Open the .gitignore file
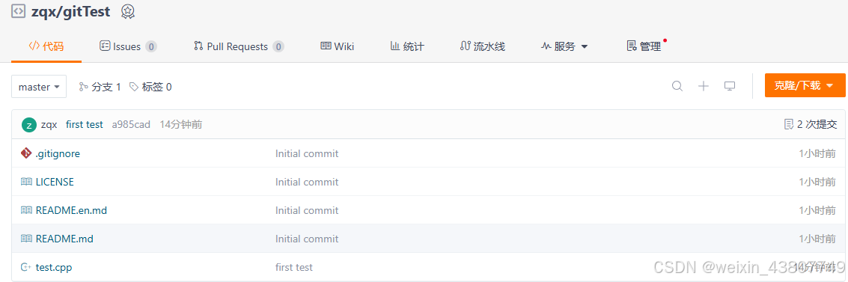The image size is (848, 282). pyautogui.click(x=58, y=153)
